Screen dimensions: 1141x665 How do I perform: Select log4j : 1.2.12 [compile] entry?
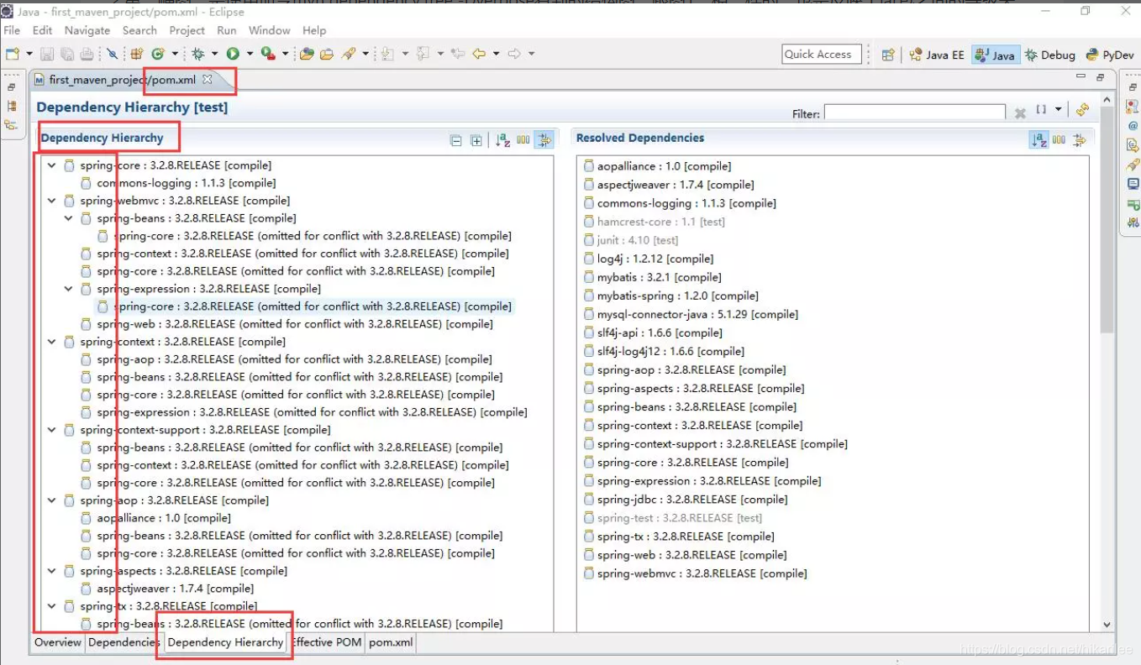pyautogui.click(x=649, y=259)
